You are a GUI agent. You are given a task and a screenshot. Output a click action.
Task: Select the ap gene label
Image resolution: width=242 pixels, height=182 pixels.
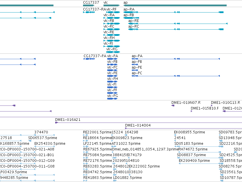point(125,3)
